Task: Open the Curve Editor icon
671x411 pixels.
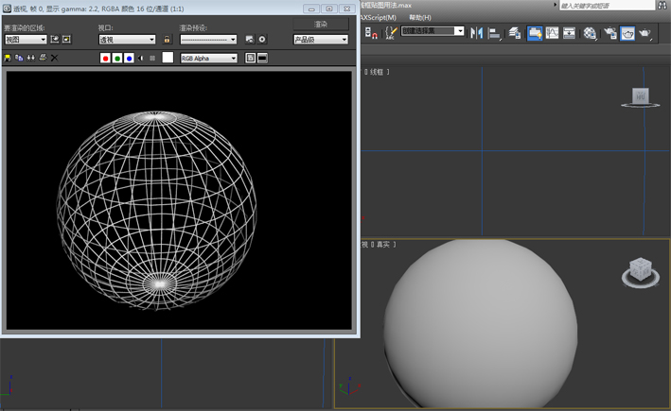Action: pyautogui.click(x=552, y=33)
